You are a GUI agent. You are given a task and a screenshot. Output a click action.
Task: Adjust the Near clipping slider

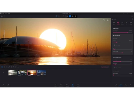pos(122,75)
